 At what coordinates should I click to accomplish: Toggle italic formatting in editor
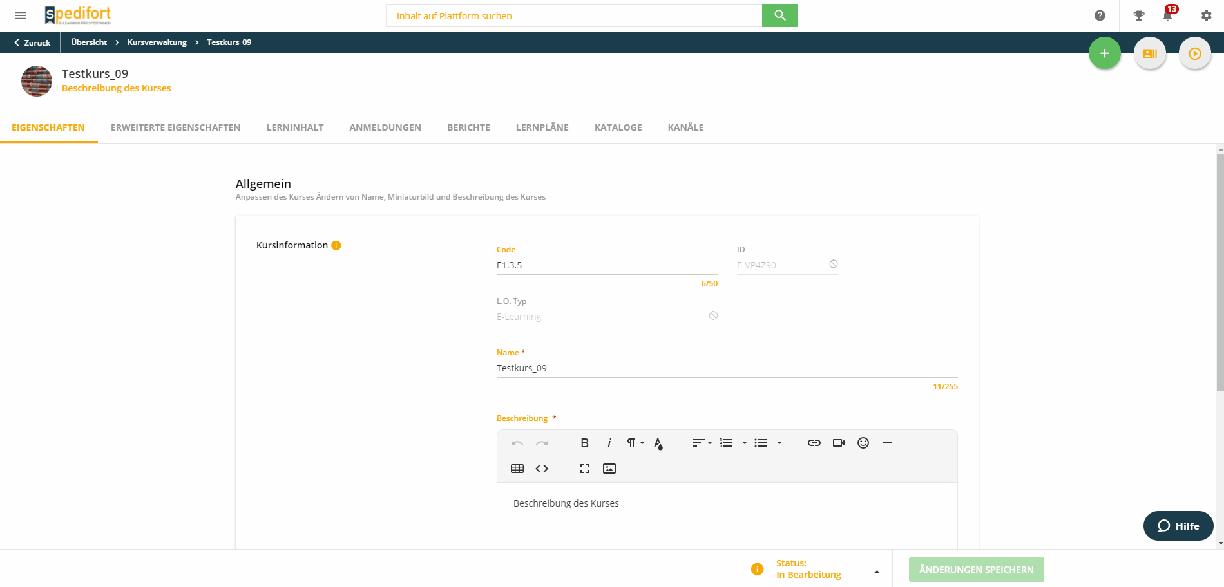click(x=609, y=443)
